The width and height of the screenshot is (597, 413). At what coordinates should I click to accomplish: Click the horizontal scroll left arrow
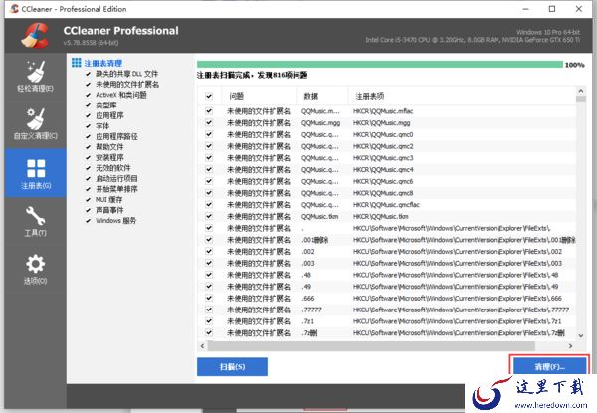(203, 346)
